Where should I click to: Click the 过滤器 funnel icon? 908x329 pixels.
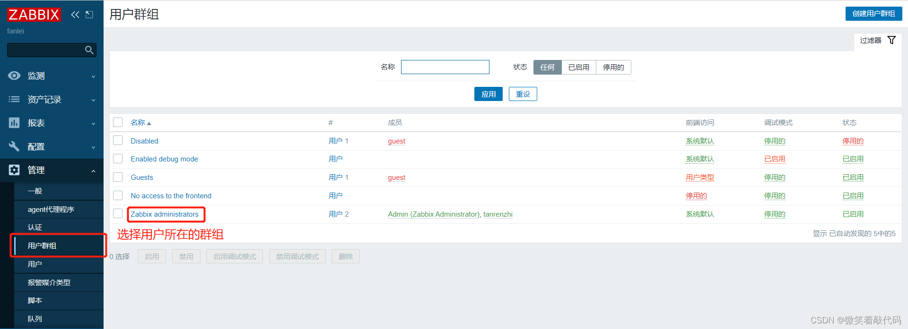pyautogui.click(x=891, y=40)
